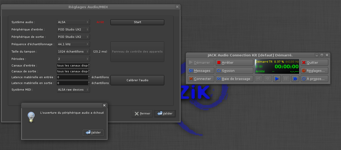Click the 0.37 % CPU load text

(x=279, y=62)
